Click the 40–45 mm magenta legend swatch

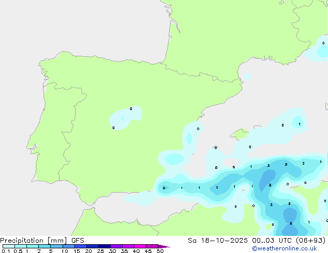pos(140,246)
